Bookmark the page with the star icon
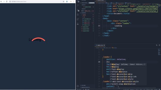 (63, 1)
